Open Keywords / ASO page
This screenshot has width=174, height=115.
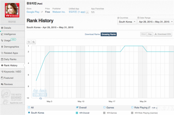tap(12, 72)
